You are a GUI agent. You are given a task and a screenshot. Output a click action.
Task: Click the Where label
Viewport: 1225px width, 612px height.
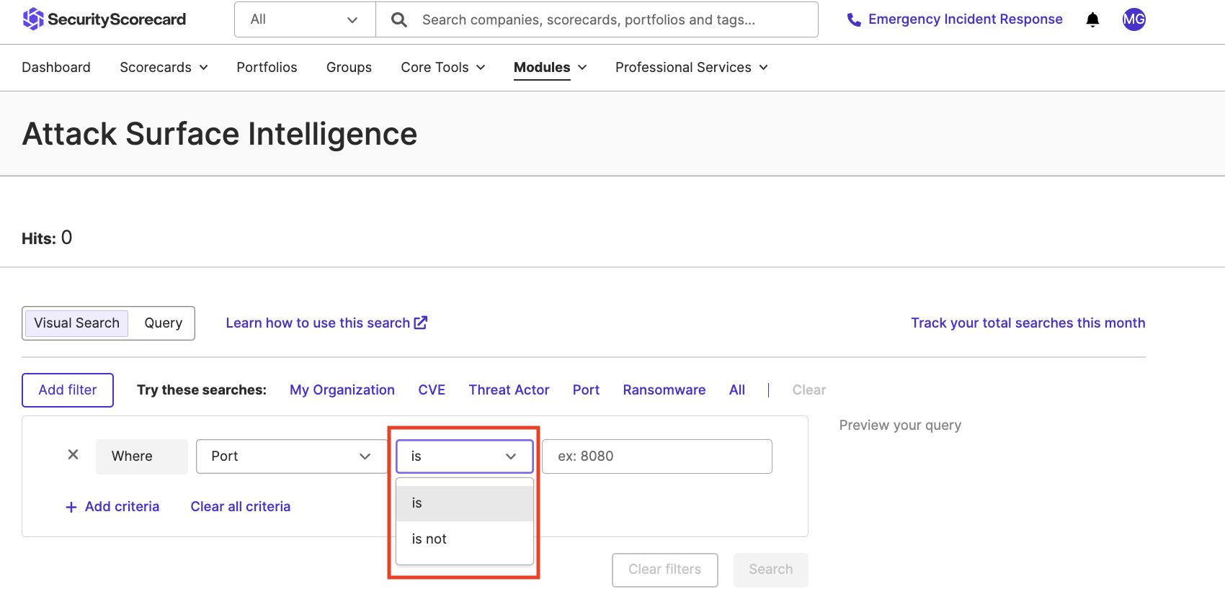pyautogui.click(x=141, y=456)
